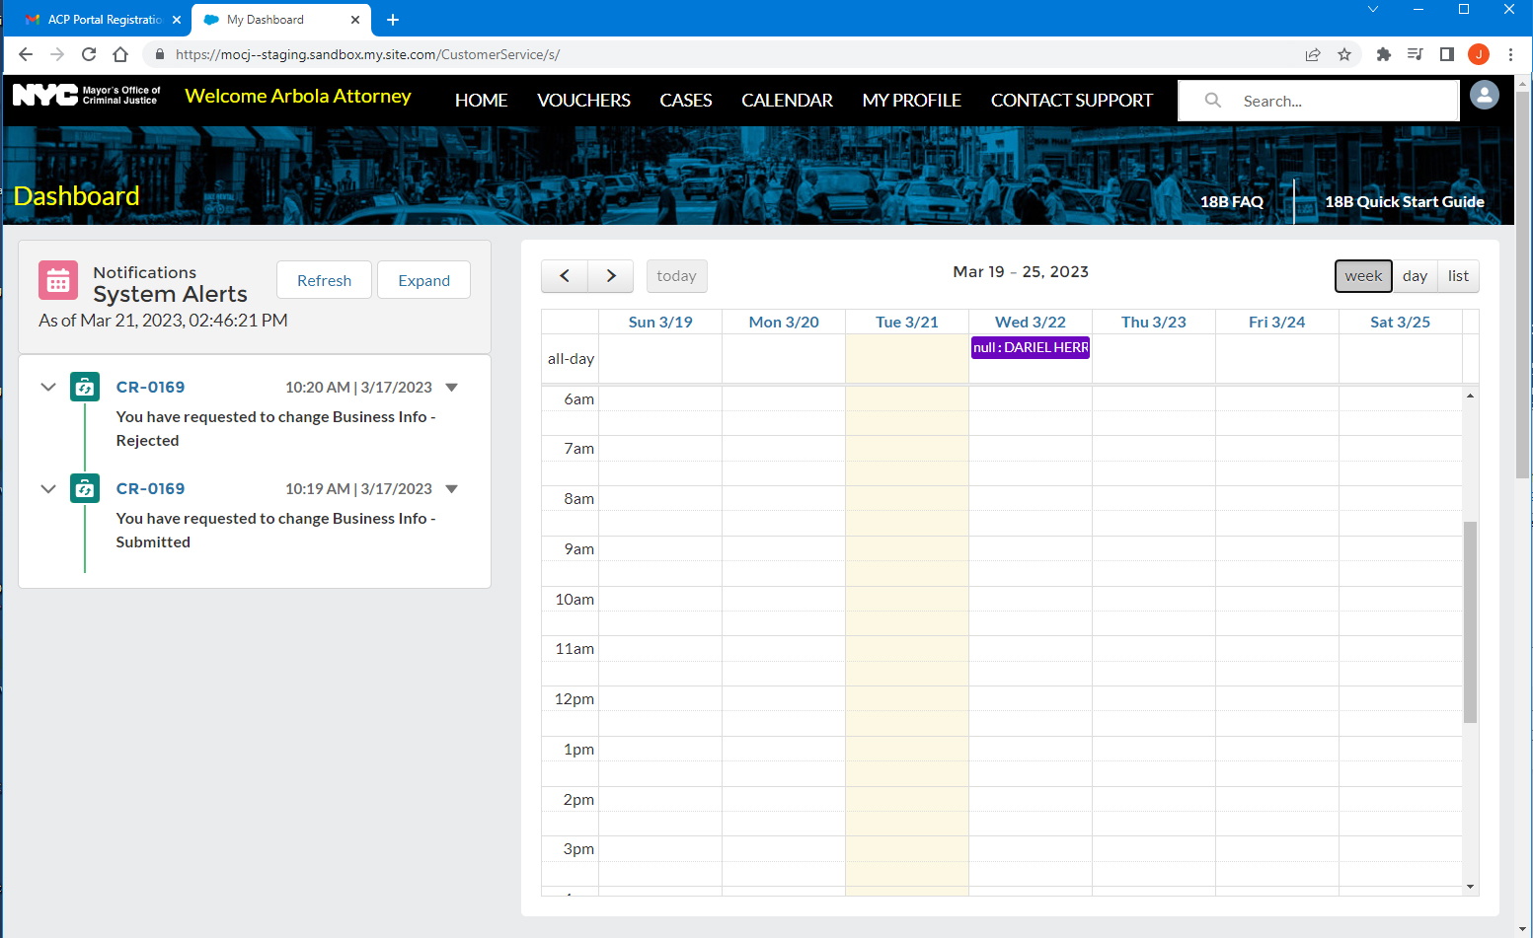1533x938 pixels.
Task: Switch calendar to day view
Action: 1415,276
